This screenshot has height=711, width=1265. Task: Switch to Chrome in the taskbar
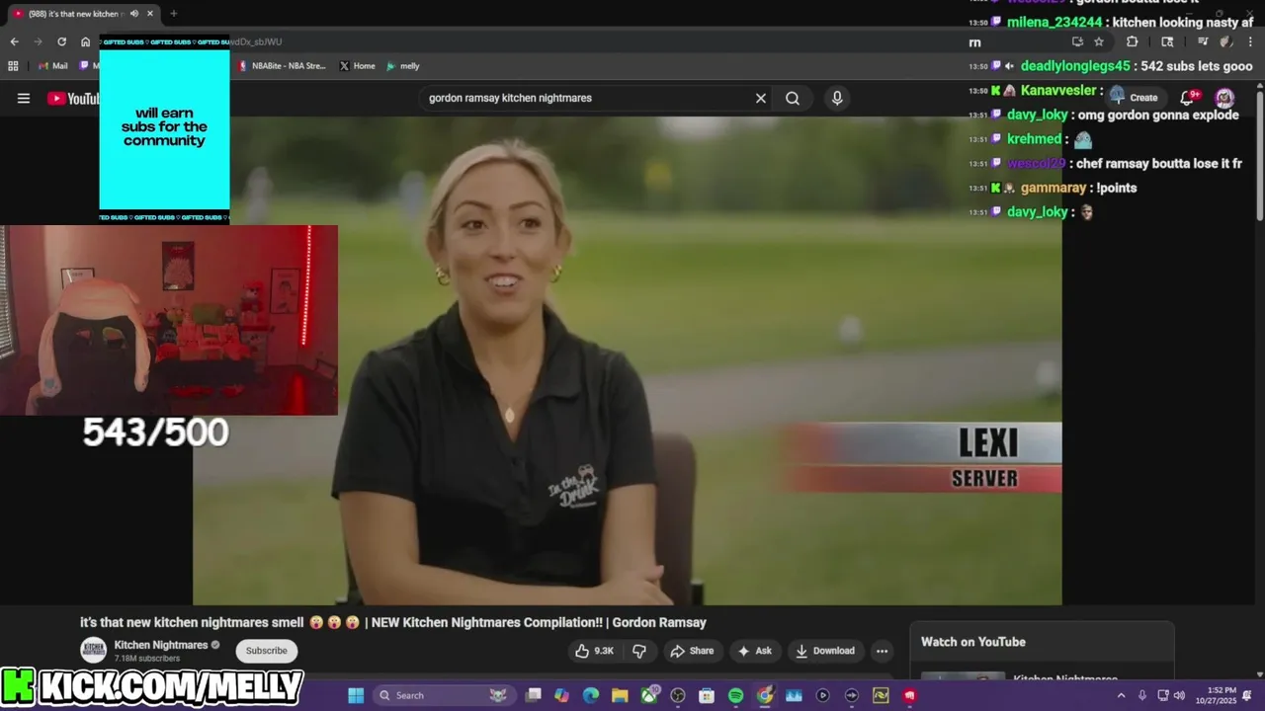[765, 695]
